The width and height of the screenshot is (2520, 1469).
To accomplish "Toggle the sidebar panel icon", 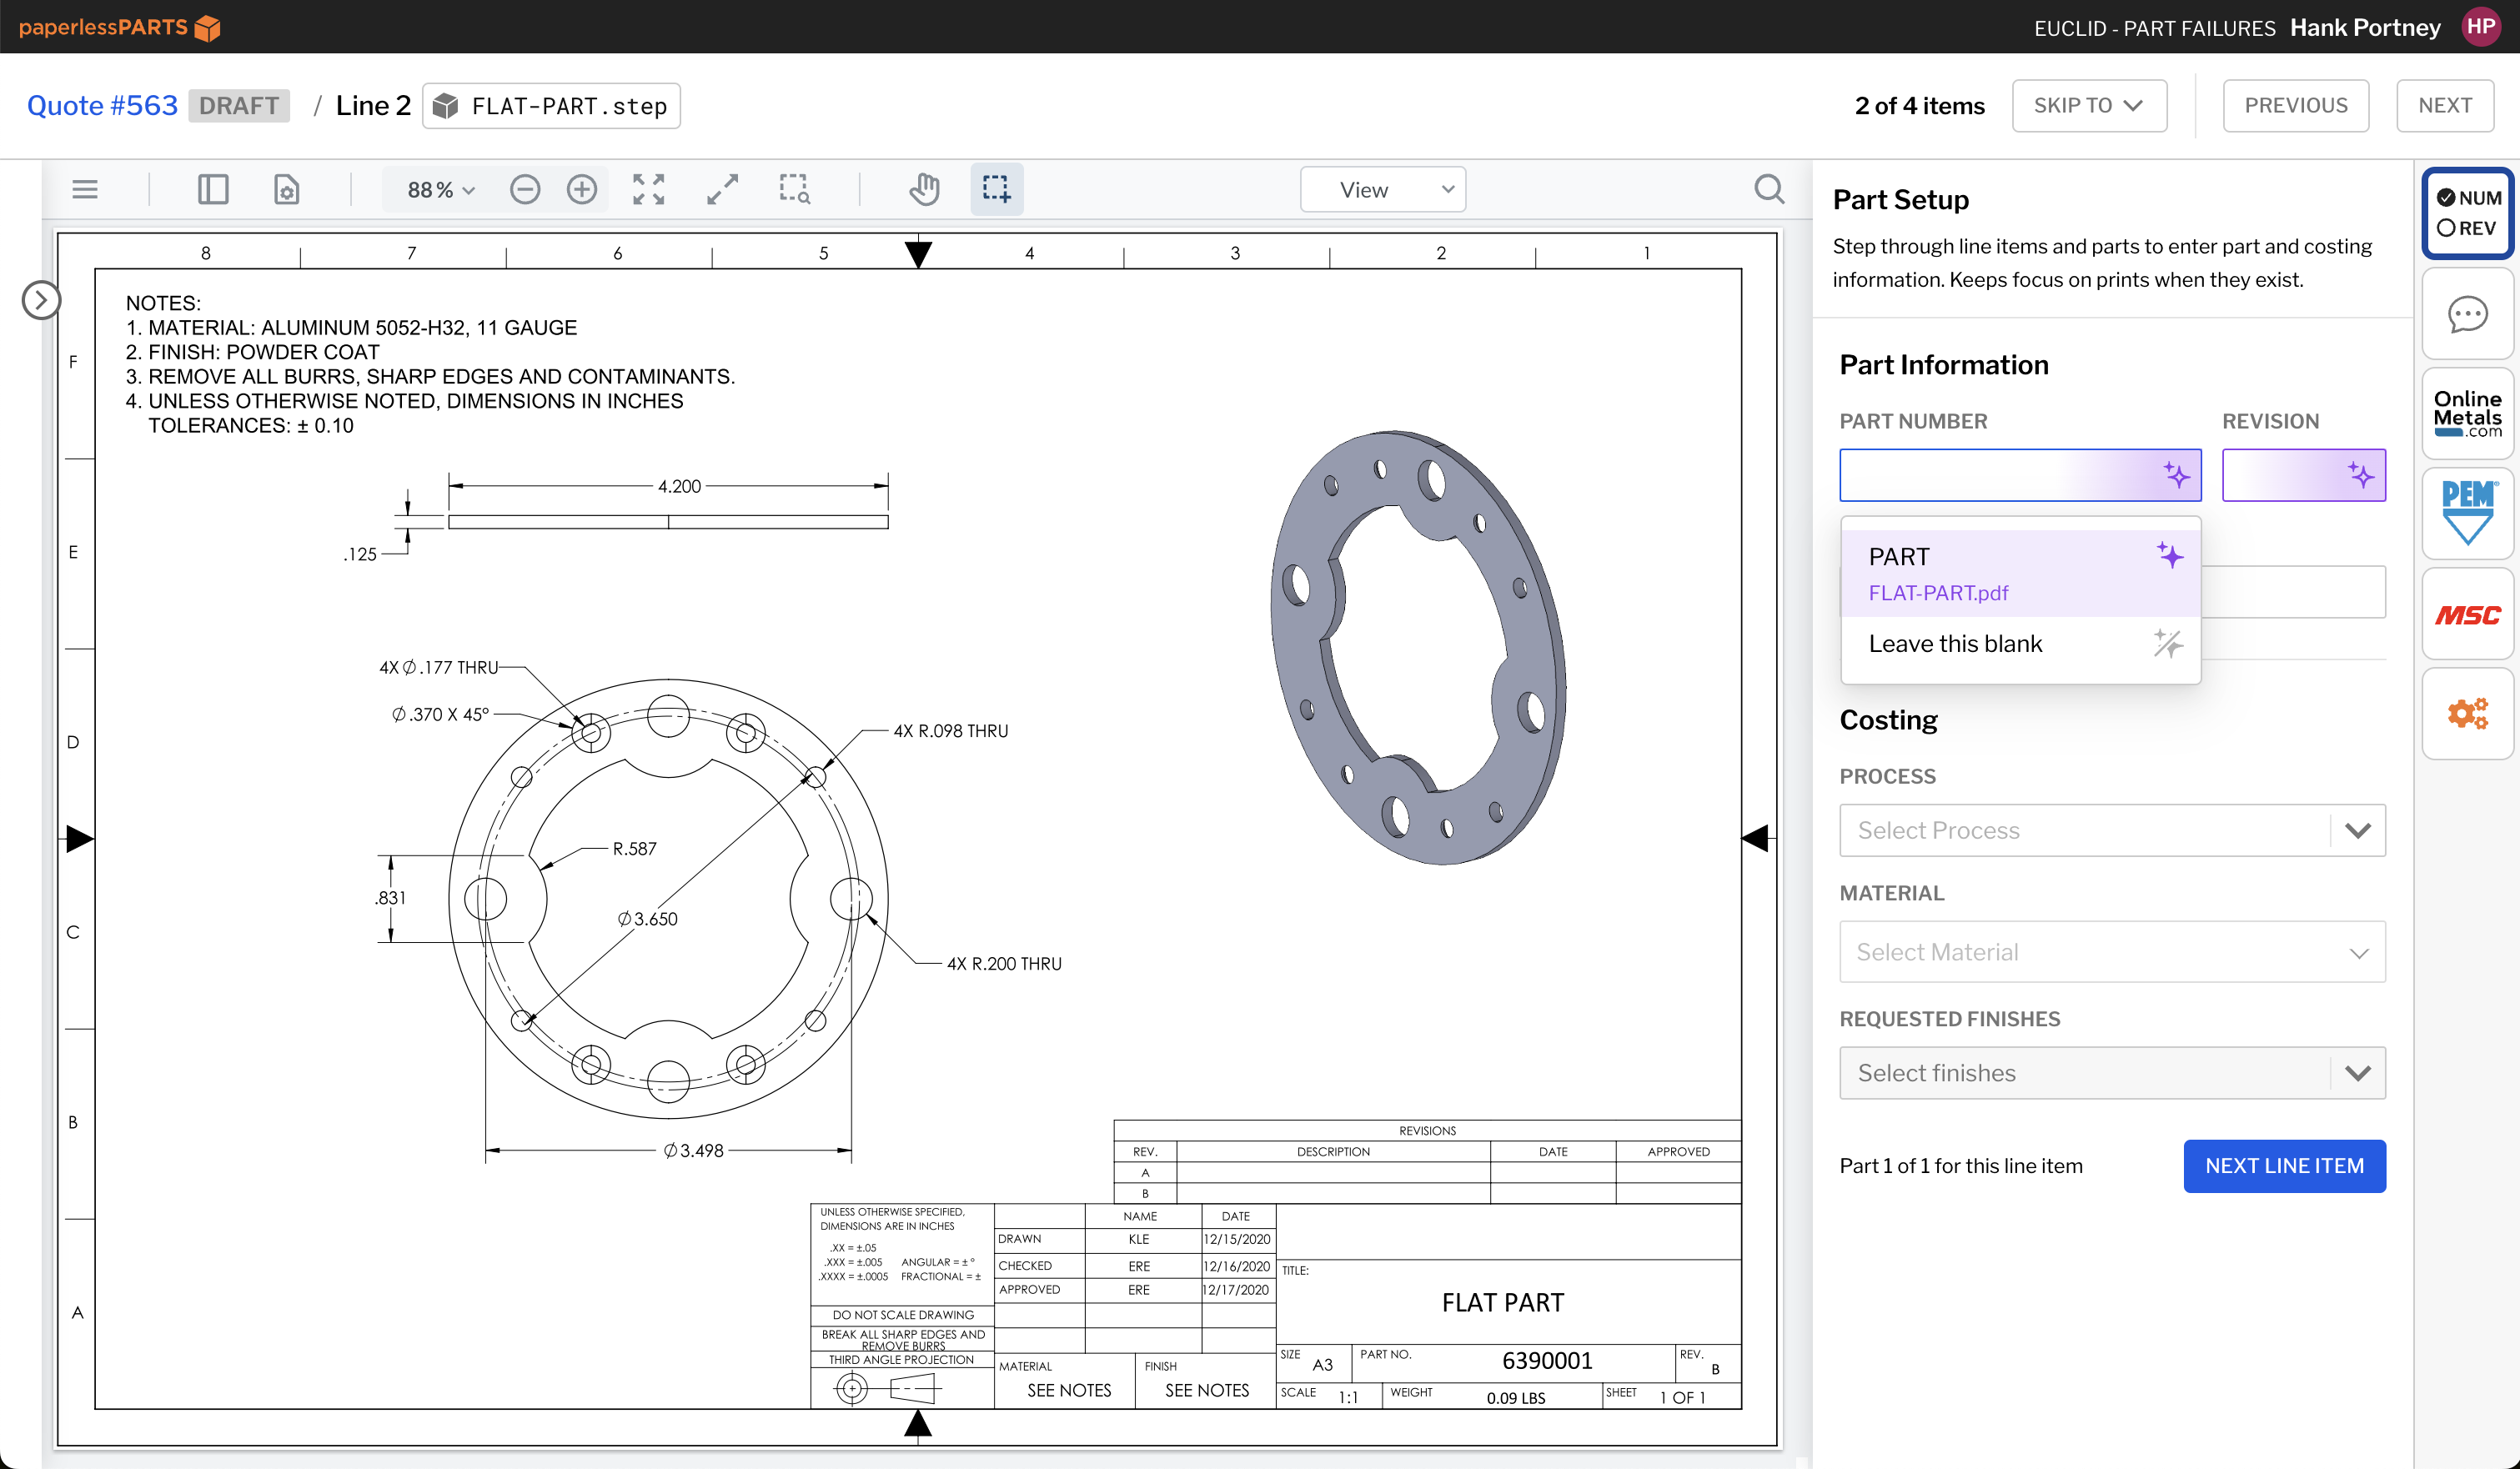I will pyautogui.click(x=213, y=189).
